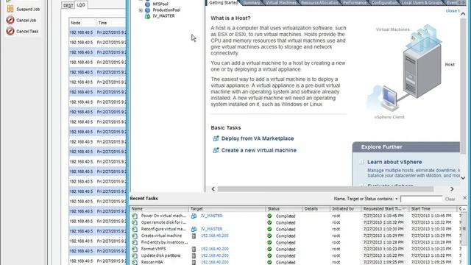
Task: Open the LOG tab in the left window
Action: [81, 5]
